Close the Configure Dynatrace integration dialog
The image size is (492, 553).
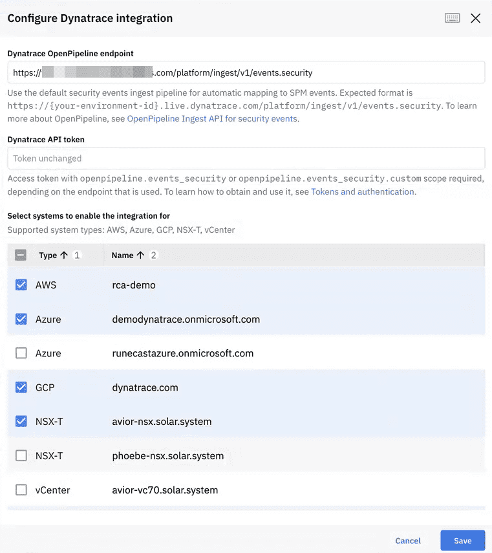pos(475,18)
